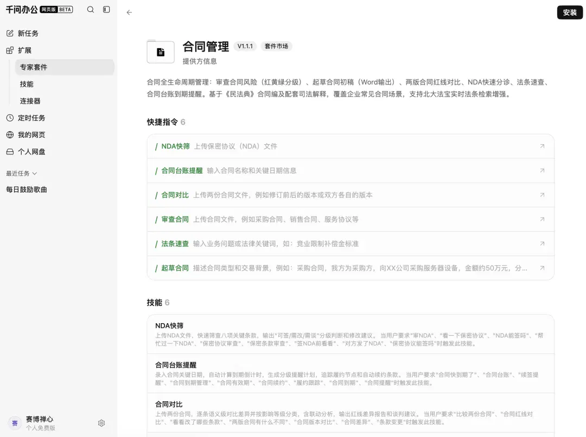Screen dimensions: 586x437
Task: Open 个人网盘 label in the sidebar
Action: point(31,152)
